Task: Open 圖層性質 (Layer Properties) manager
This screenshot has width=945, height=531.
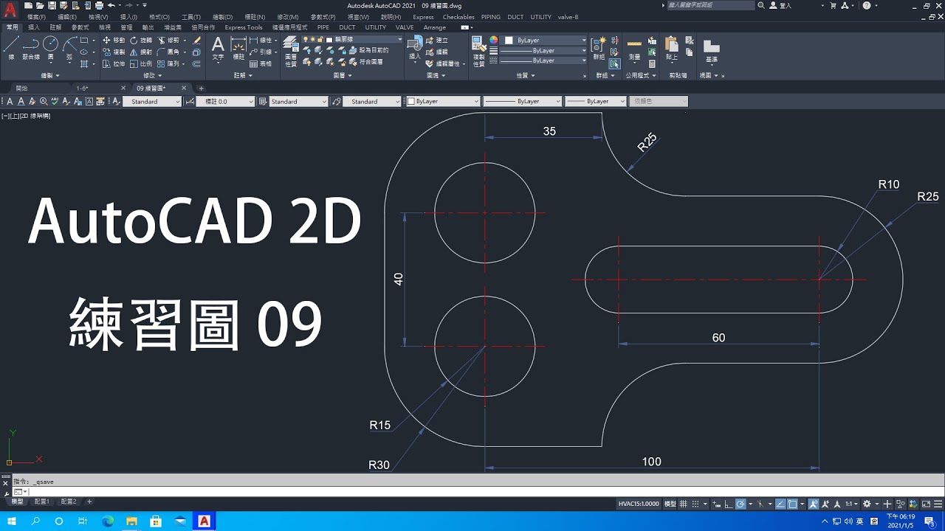Action: tap(291, 52)
